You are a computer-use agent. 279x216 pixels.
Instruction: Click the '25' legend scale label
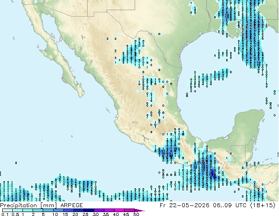[85, 214]
